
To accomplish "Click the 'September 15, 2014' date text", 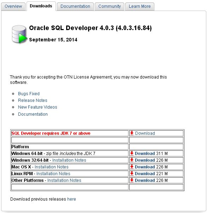I will pos(53,40).
